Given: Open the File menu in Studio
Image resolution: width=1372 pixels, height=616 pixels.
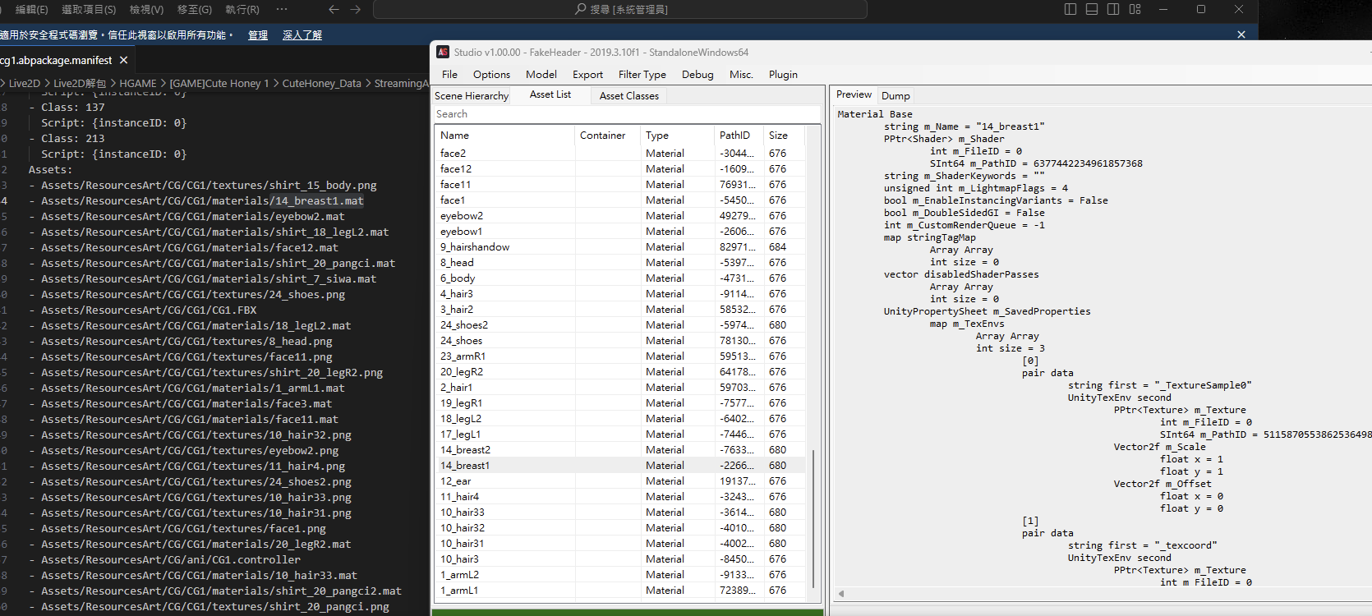Looking at the screenshot, I should pyautogui.click(x=449, y=74).
